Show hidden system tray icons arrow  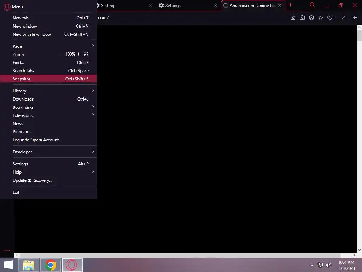pyautogui.click(x=312, y=265)
